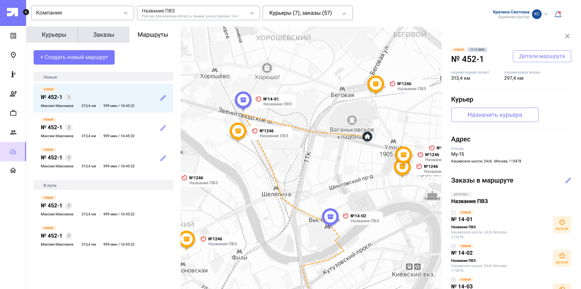Image resolution: width=581 pixels, height=289 pixels.
Task: Edit orders in route pencil icon
Action: 568,180
